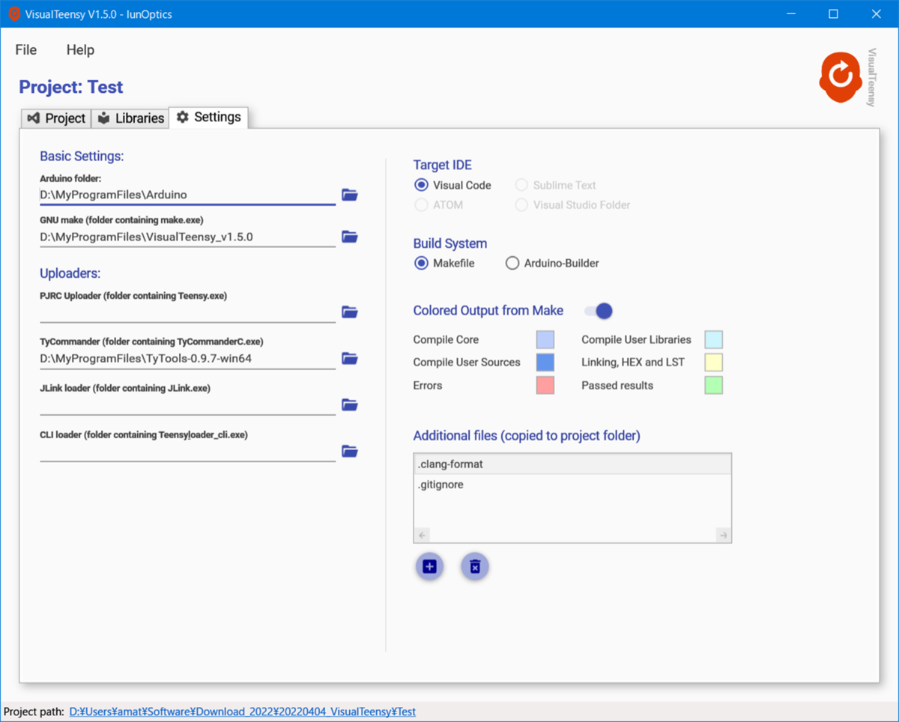Pick the Passed results color swatch
This screenshot has height=722, width=899.
pyautogui.click(x=713, y=386)
